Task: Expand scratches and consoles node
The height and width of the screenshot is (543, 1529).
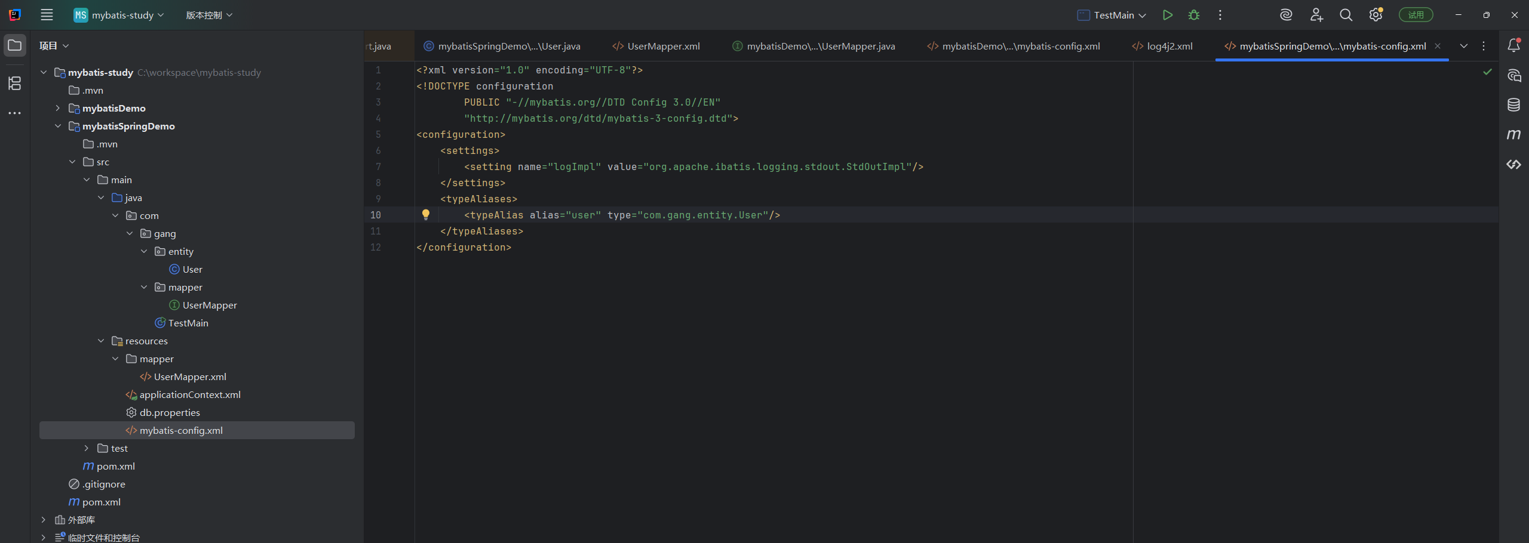Action: [x=44, y=538]
